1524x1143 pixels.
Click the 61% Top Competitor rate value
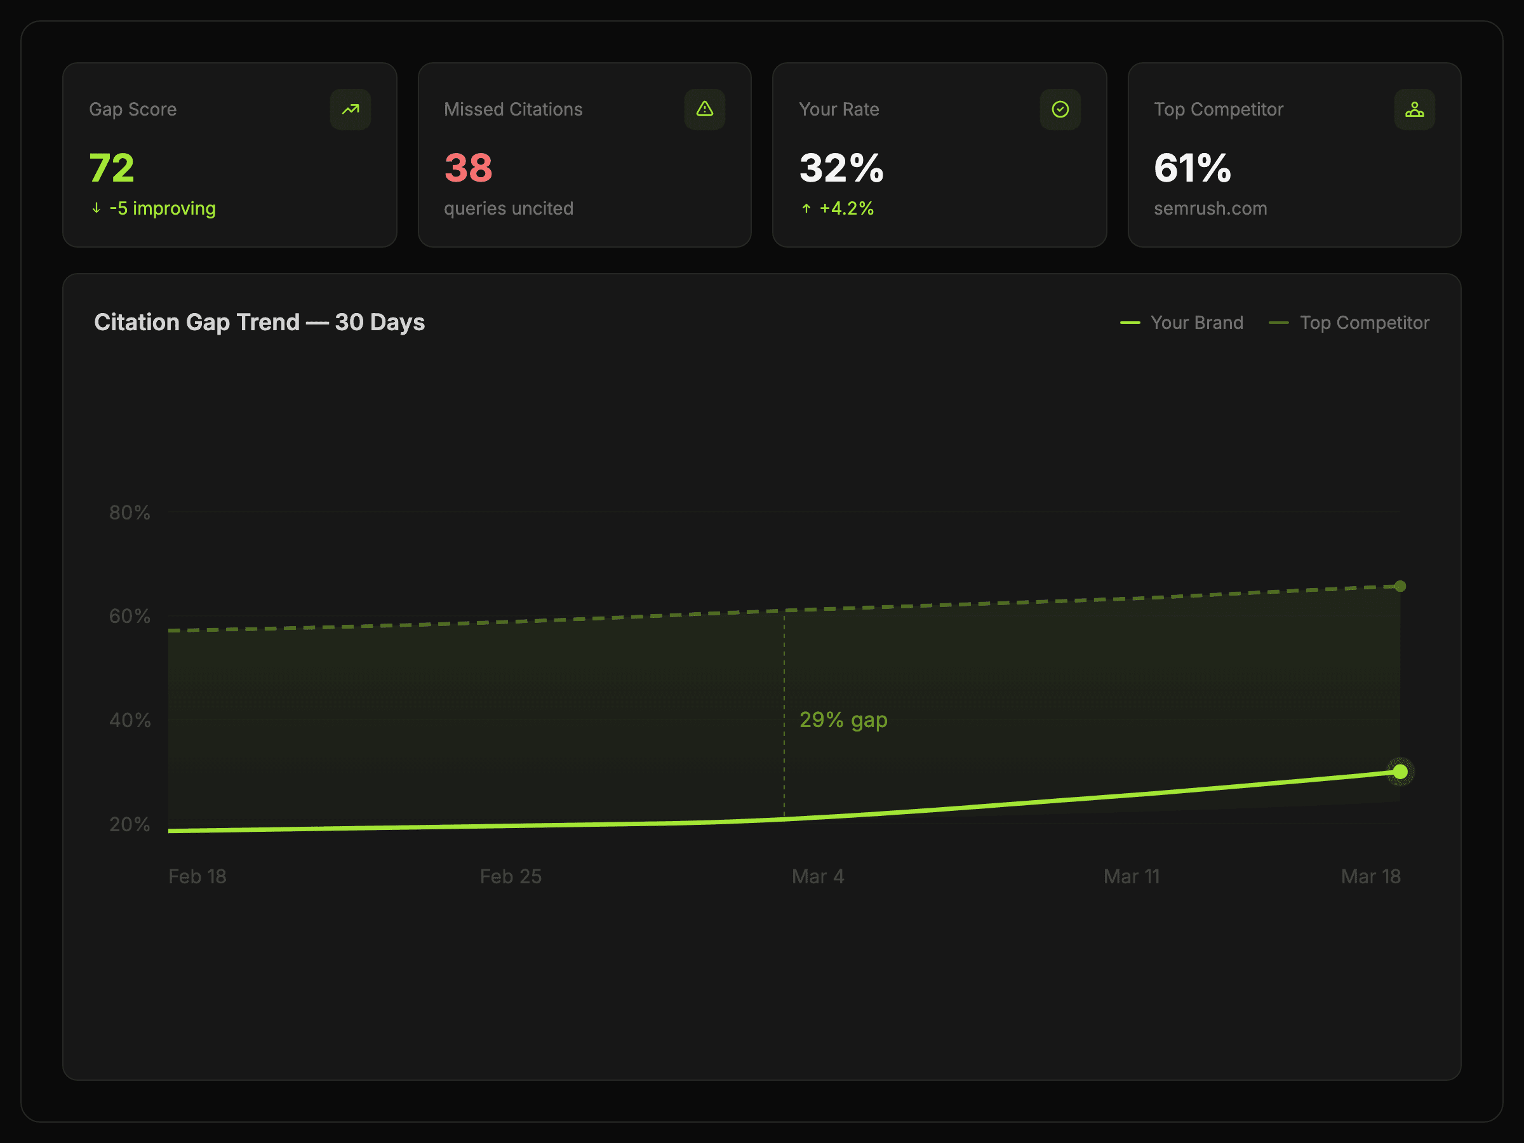[x=1192, y=168]
